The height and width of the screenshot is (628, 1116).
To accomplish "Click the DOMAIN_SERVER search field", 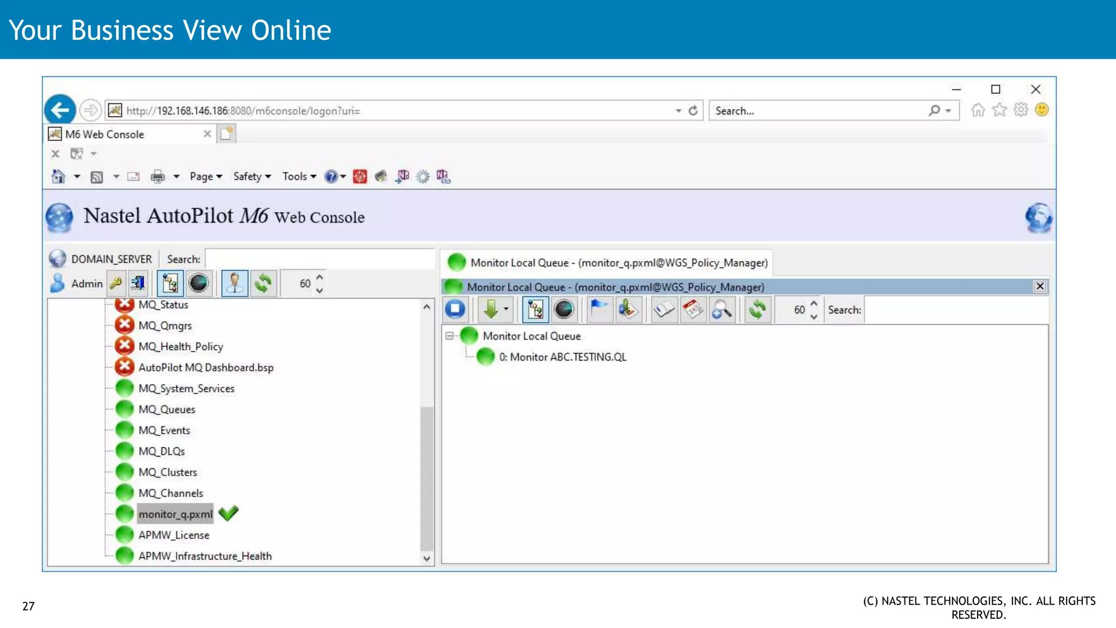I will point(319,259).
